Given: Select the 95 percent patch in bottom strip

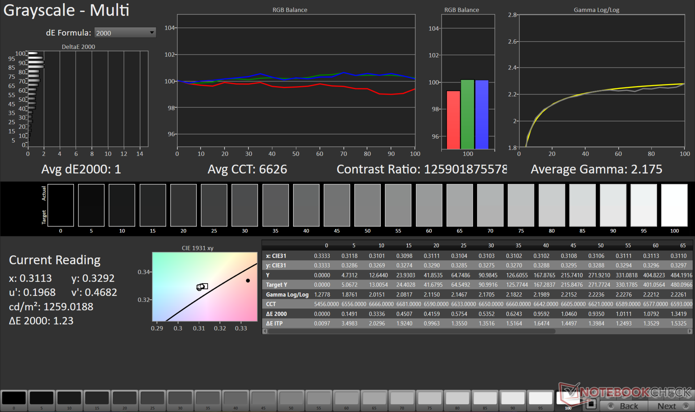Looking at the screenshot, I should tap(540, 398).
